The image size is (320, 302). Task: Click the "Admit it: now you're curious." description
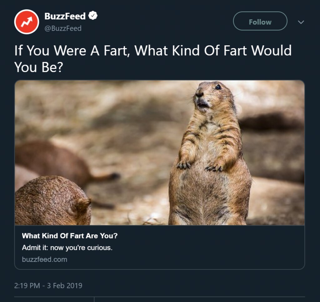pyautogui.click(x=67, y=248)
